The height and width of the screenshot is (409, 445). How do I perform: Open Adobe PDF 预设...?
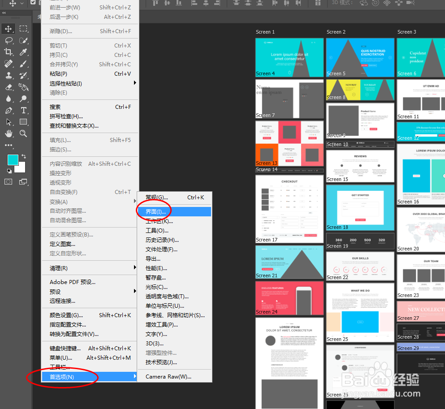point(90,282)
